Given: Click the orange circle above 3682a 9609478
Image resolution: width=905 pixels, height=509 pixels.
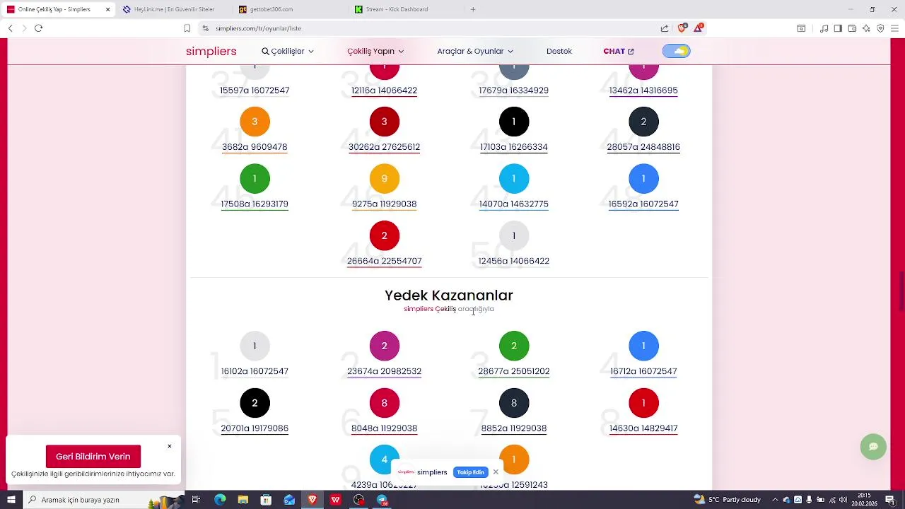Looking at the screenshot, I should 255,122.
